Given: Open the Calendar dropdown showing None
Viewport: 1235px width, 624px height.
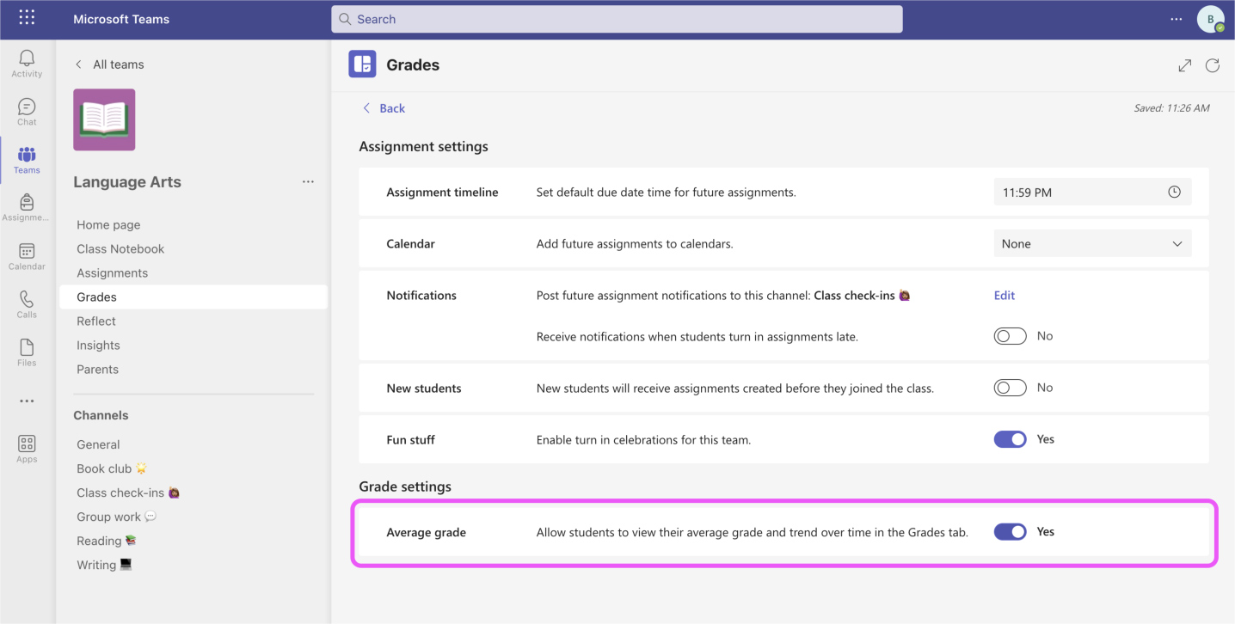Looking at the screenshot, I should [x=1092, y=244].
